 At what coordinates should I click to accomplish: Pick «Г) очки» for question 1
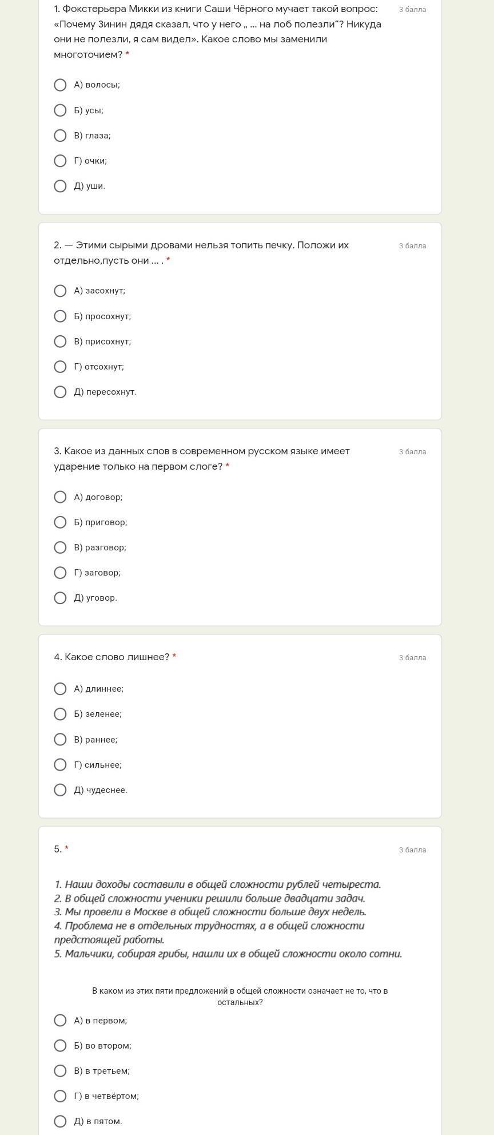tap(60, 161)
